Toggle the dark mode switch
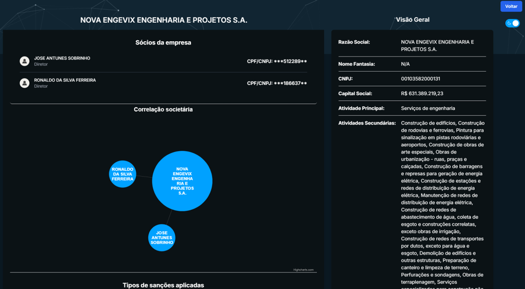This screenshot has height=289, width=525. point(512,23)
